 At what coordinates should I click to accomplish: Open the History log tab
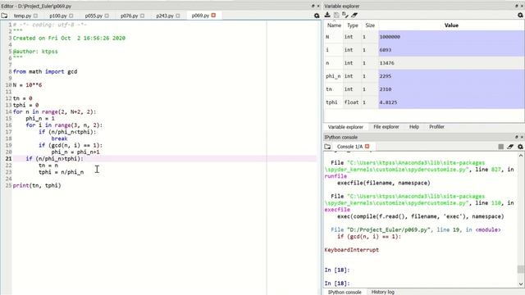[383, 292]
